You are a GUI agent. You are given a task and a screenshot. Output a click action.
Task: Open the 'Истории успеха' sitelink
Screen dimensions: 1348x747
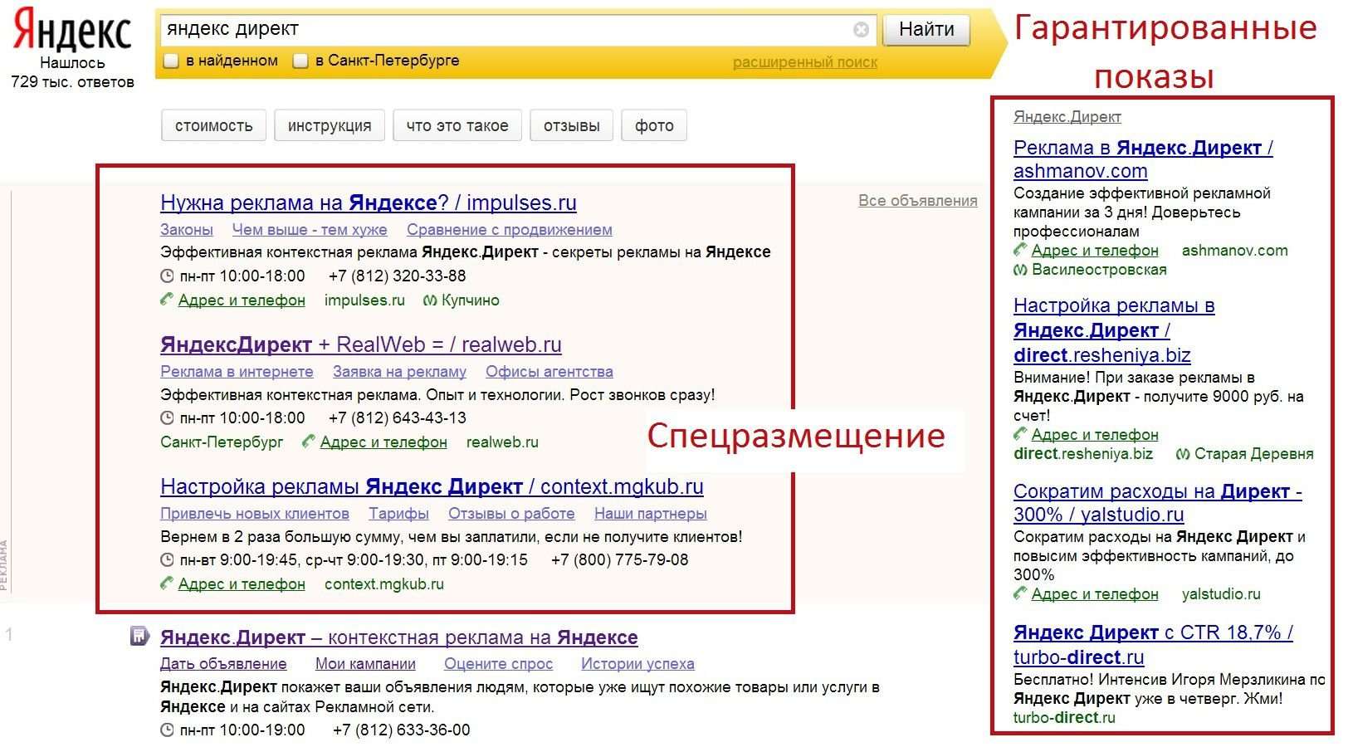point(637,664)
